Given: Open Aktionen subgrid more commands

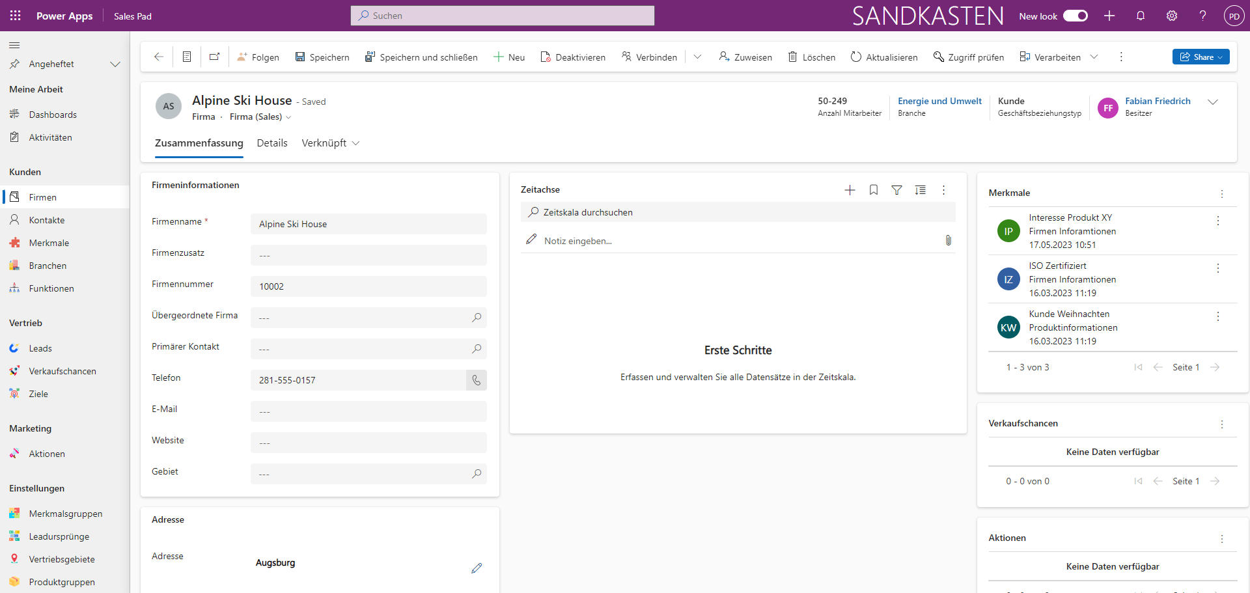Looking at the screenshot, I should 1222,539.
